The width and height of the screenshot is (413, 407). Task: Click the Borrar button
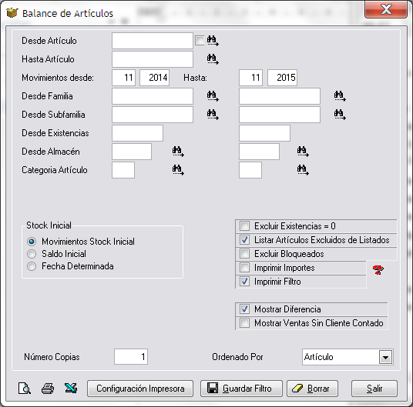coord(312,389)
